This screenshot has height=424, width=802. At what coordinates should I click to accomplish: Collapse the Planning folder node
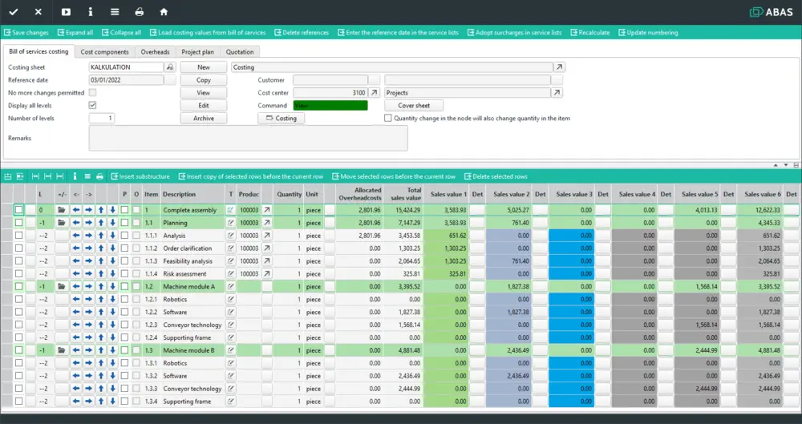click(62, 223)
